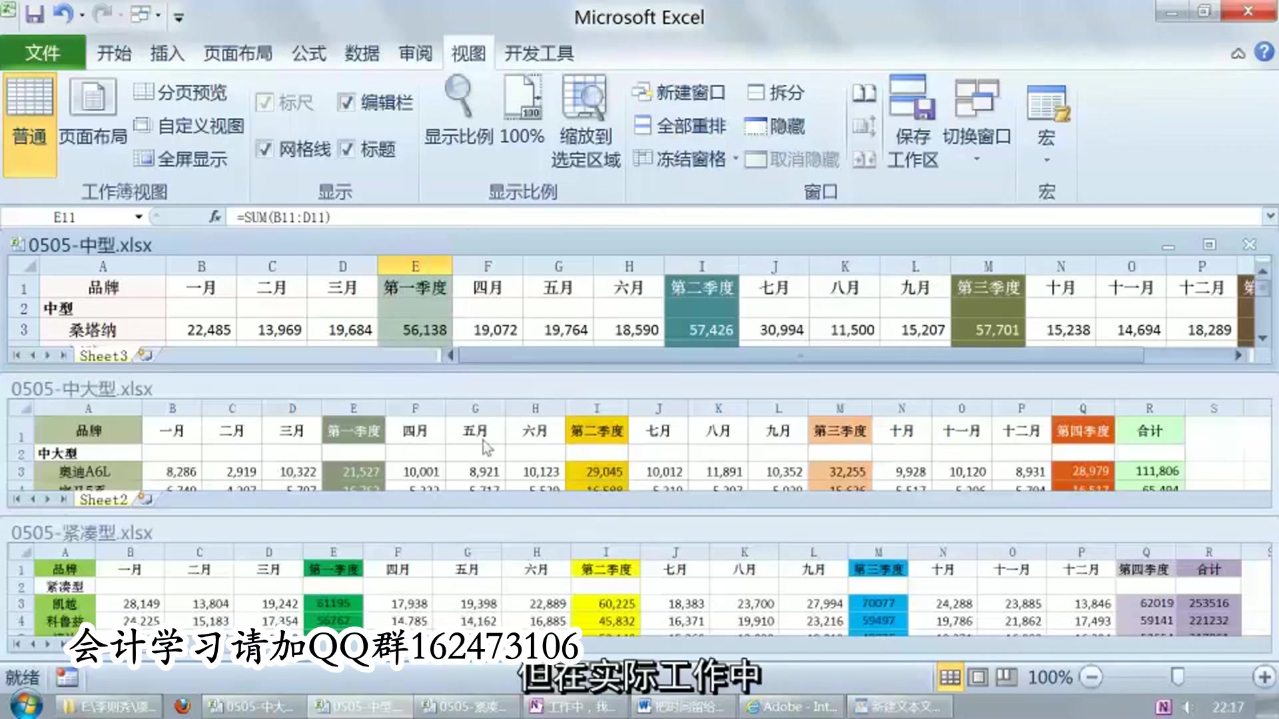The image size is (1279, 719).
Task: Open the 文件 File tab
Action: pyautogui.click(x=43, y=53)
